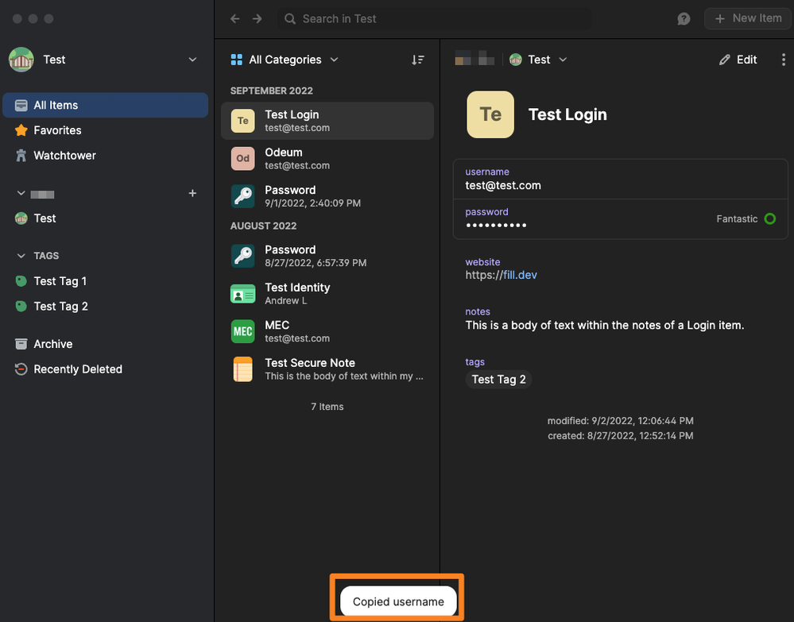Click the Test Login item icon
This screenshot has width=794, height=622.
[x=243, y=121]
